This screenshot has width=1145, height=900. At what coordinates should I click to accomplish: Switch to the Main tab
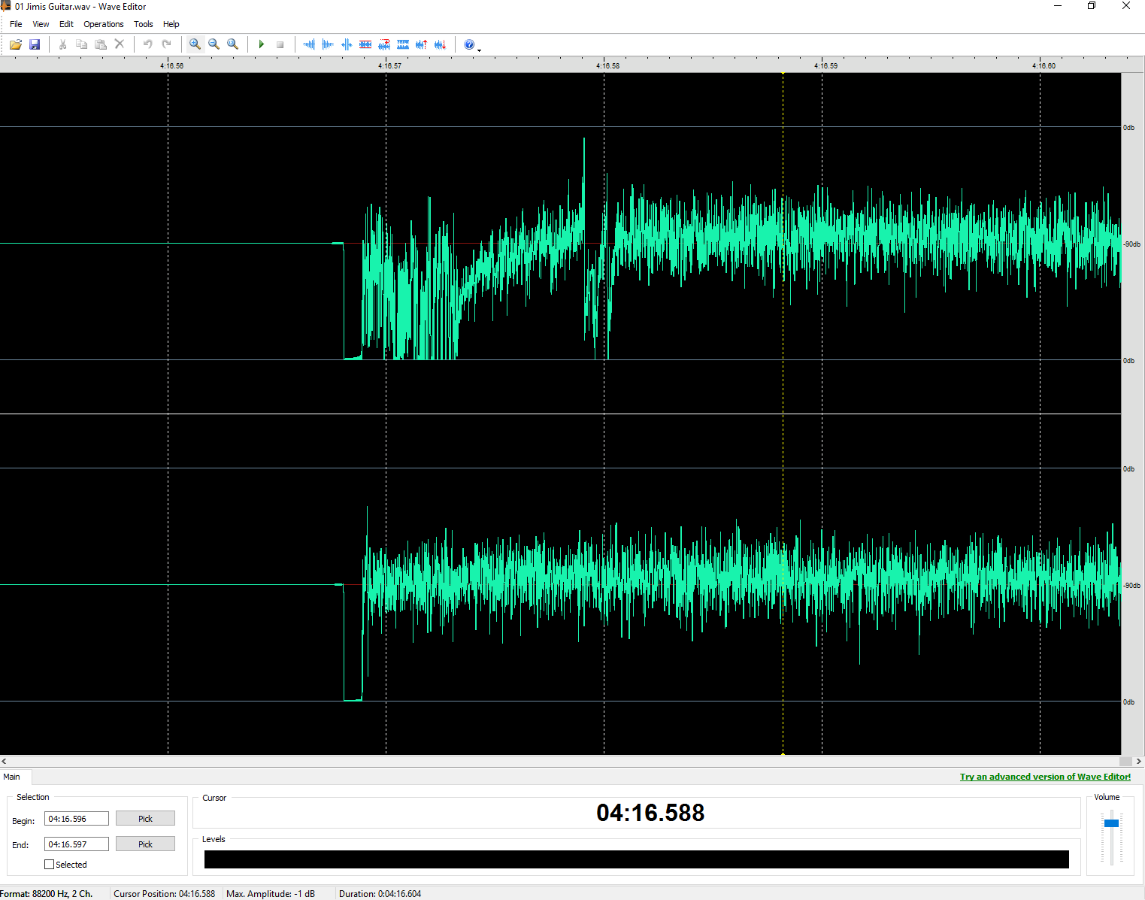coord(12,777)
